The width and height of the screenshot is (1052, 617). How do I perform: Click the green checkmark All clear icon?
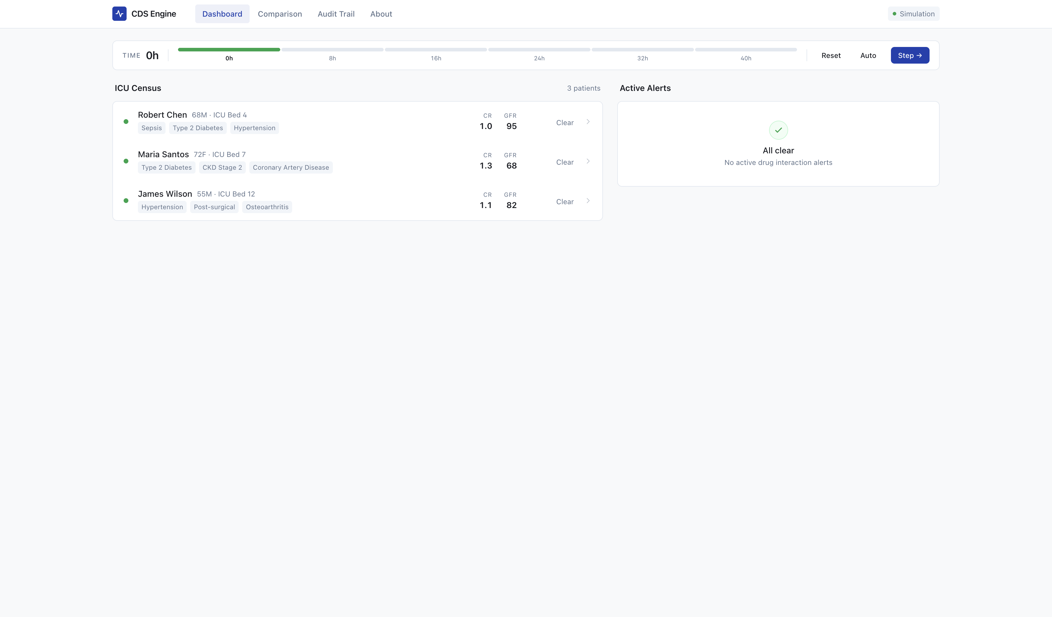[x=778, y=130]
